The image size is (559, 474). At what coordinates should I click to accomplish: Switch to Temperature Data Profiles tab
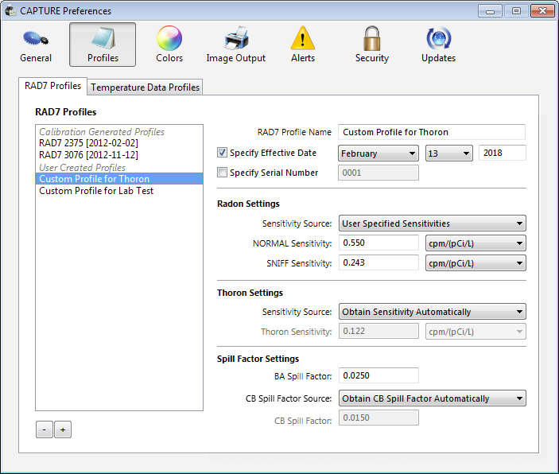[x=145, y=87]
